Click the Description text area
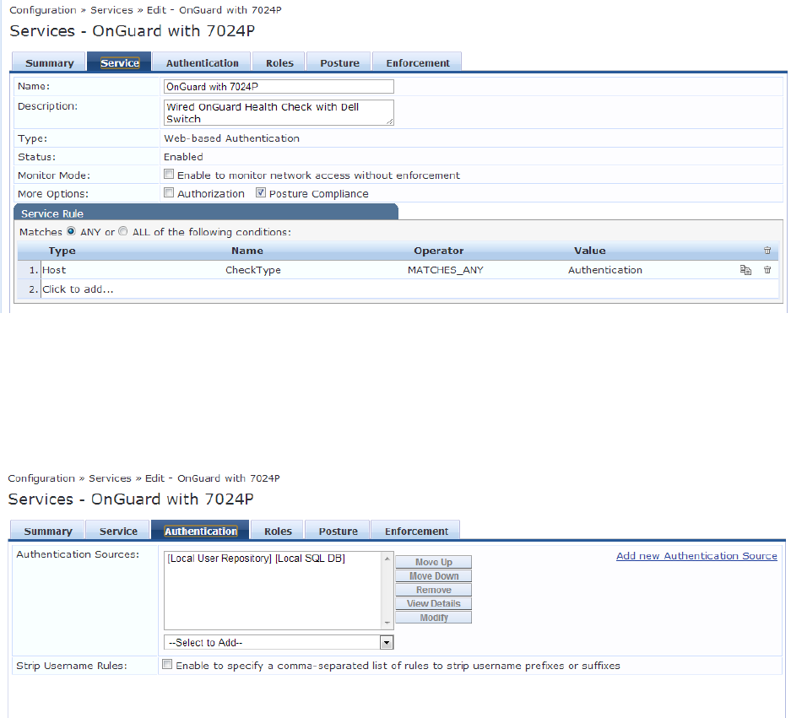Image resolution: width=791 pixels, height=718 pixels. [279, 112]
